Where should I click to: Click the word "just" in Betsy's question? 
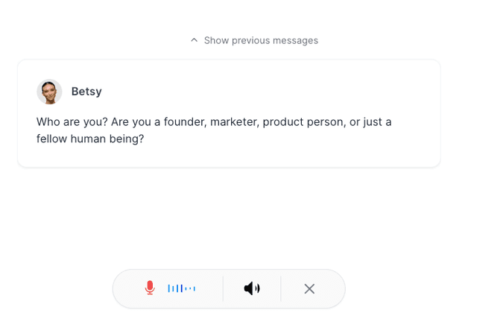point(375,121)
